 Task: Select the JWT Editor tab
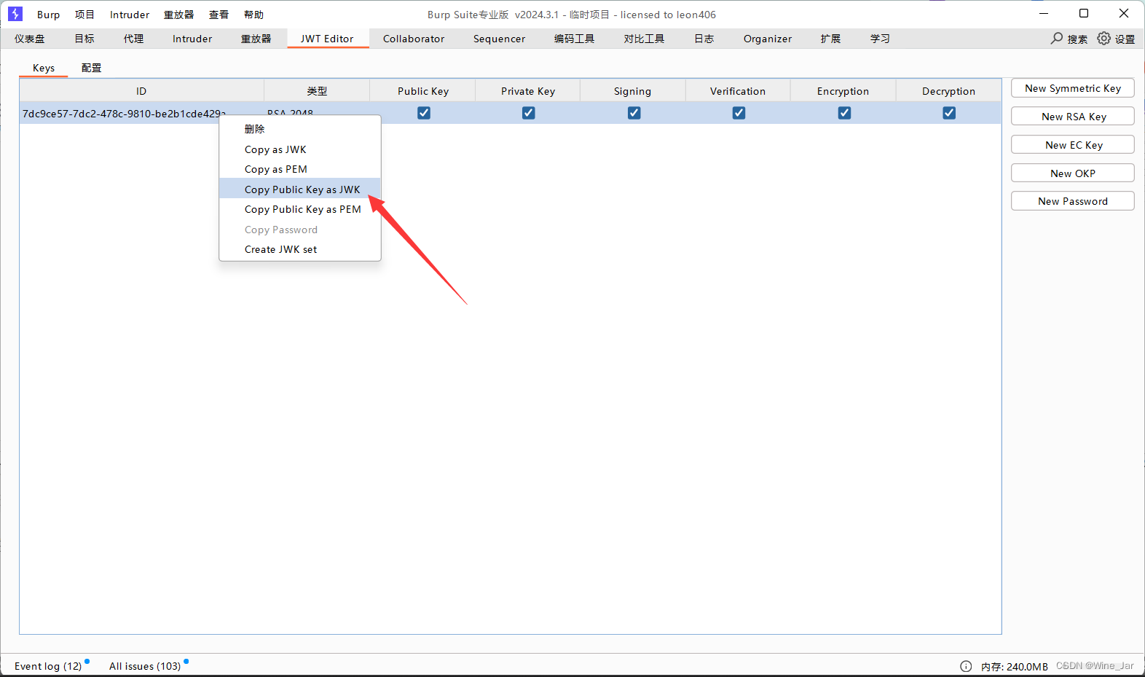pyautogui.click(x=328, y=39)
